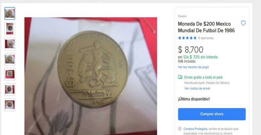
Task: Add product to favorites with heart icon
Action: (243, 23)
